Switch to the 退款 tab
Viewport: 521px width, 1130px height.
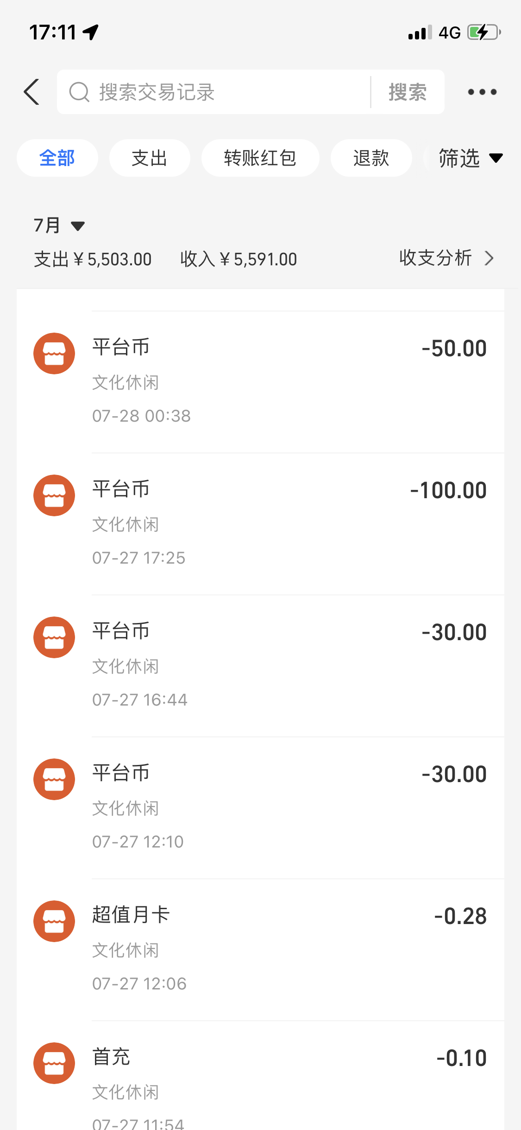tap(371, 158)
